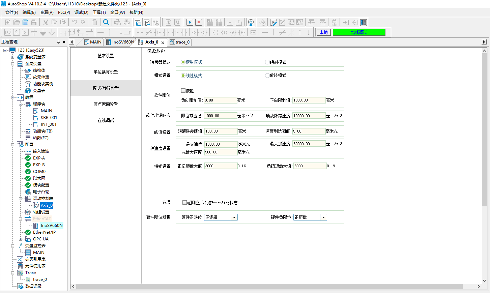Screen dimensions: 490x293
Task: Open the 调试(D) menu
Action: (81, 12)
